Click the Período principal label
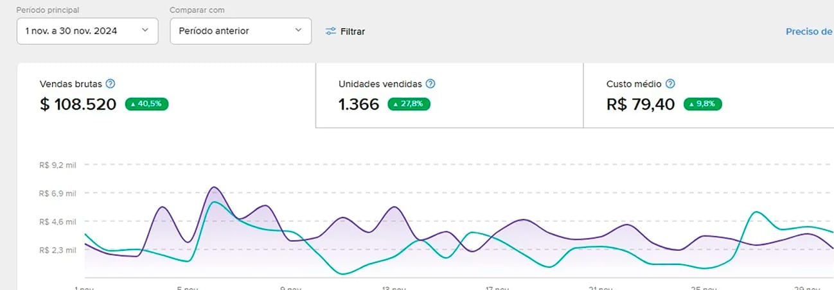This screenshot has width=834, height=290. tap(48, 10)
